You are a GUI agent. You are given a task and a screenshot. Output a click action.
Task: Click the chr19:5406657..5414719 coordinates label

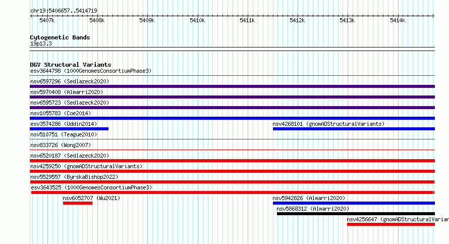pos(64,11)
